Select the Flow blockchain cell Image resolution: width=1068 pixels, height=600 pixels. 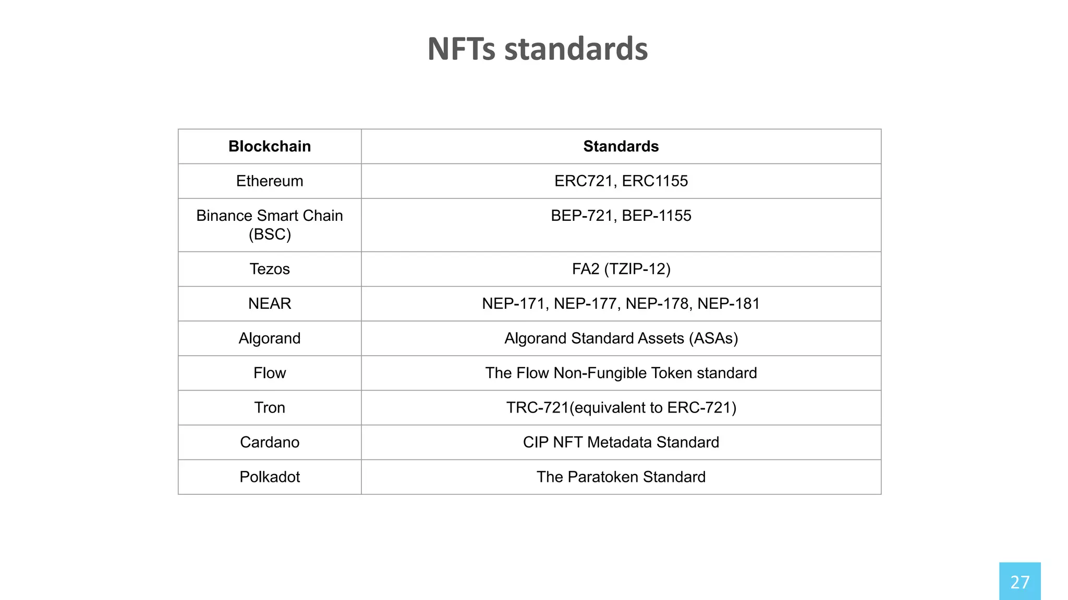270,373
